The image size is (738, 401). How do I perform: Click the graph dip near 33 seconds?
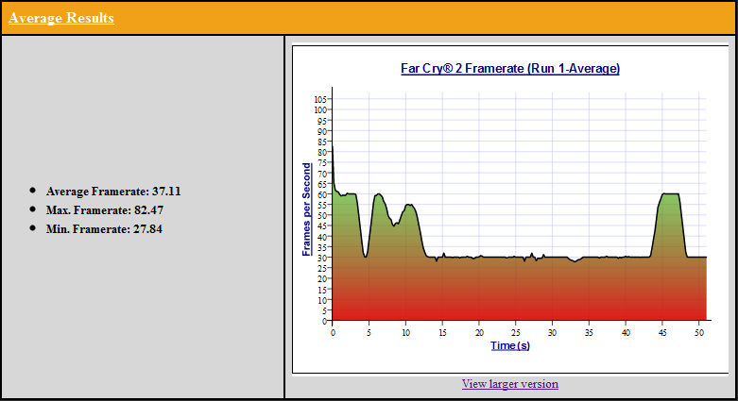(575, 261)
